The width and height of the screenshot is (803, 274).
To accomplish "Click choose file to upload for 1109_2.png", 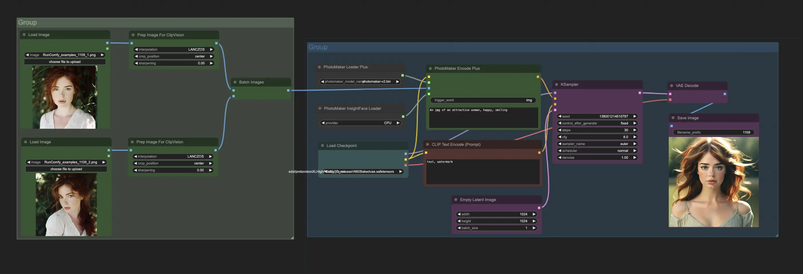I will 66,169.
